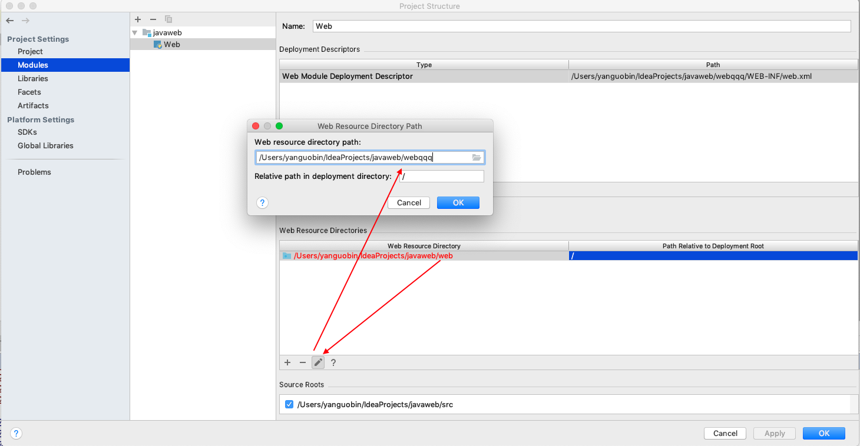Confirm Web Resource Directory Path with OK
This screenshot has height=446, width=860.
(458, 203)
